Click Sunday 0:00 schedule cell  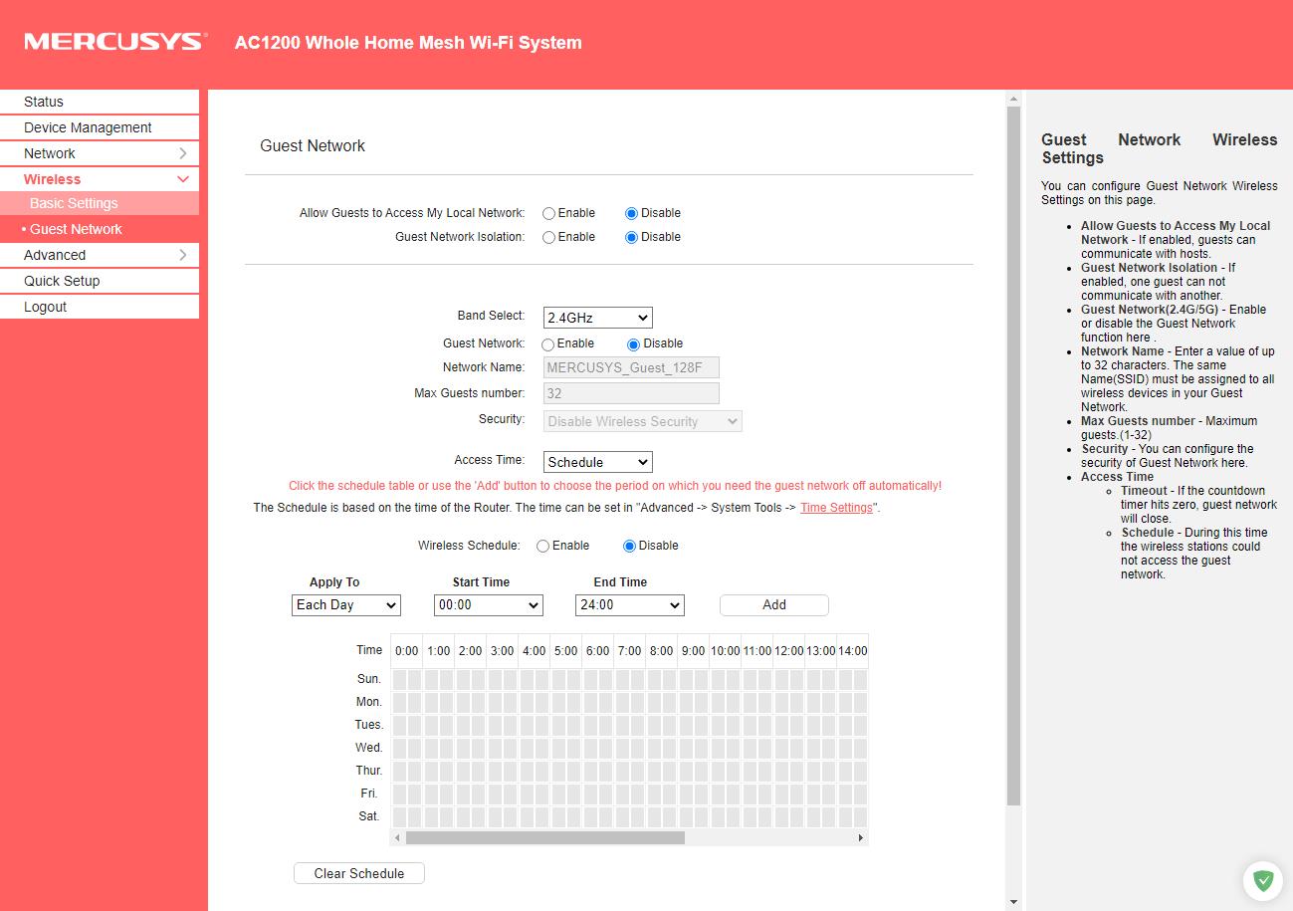[x=399, y=679]
